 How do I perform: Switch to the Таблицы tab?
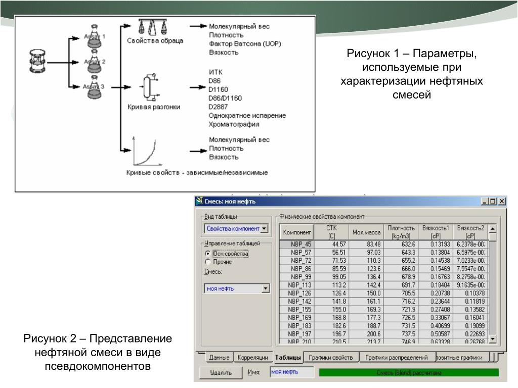point(288,357)
